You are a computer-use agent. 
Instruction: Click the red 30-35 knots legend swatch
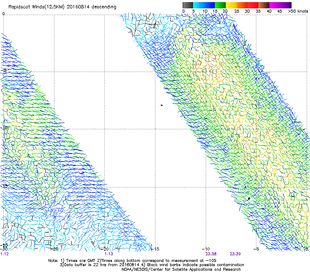point(253,5)
